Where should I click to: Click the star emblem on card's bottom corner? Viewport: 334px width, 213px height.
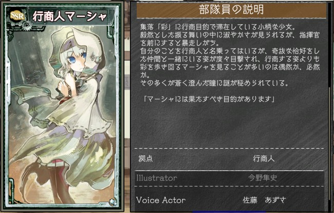point(113,201)
